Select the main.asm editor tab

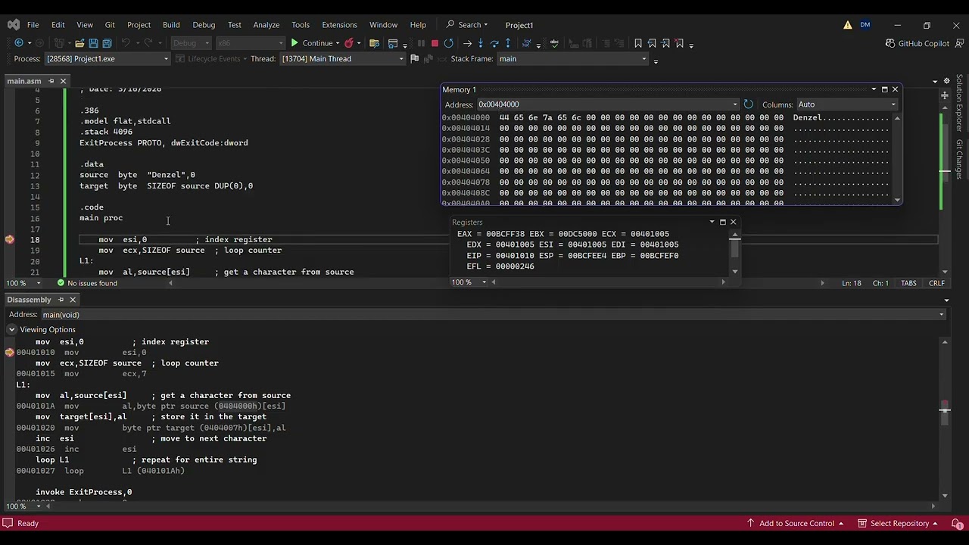pos(24,81)
